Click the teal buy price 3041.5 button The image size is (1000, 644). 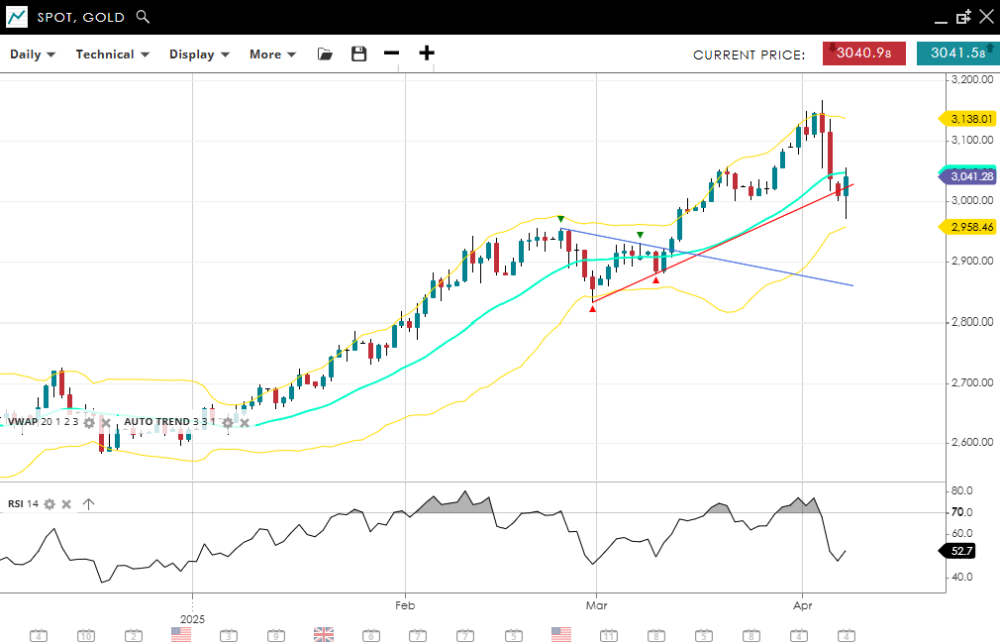(956, 54)
